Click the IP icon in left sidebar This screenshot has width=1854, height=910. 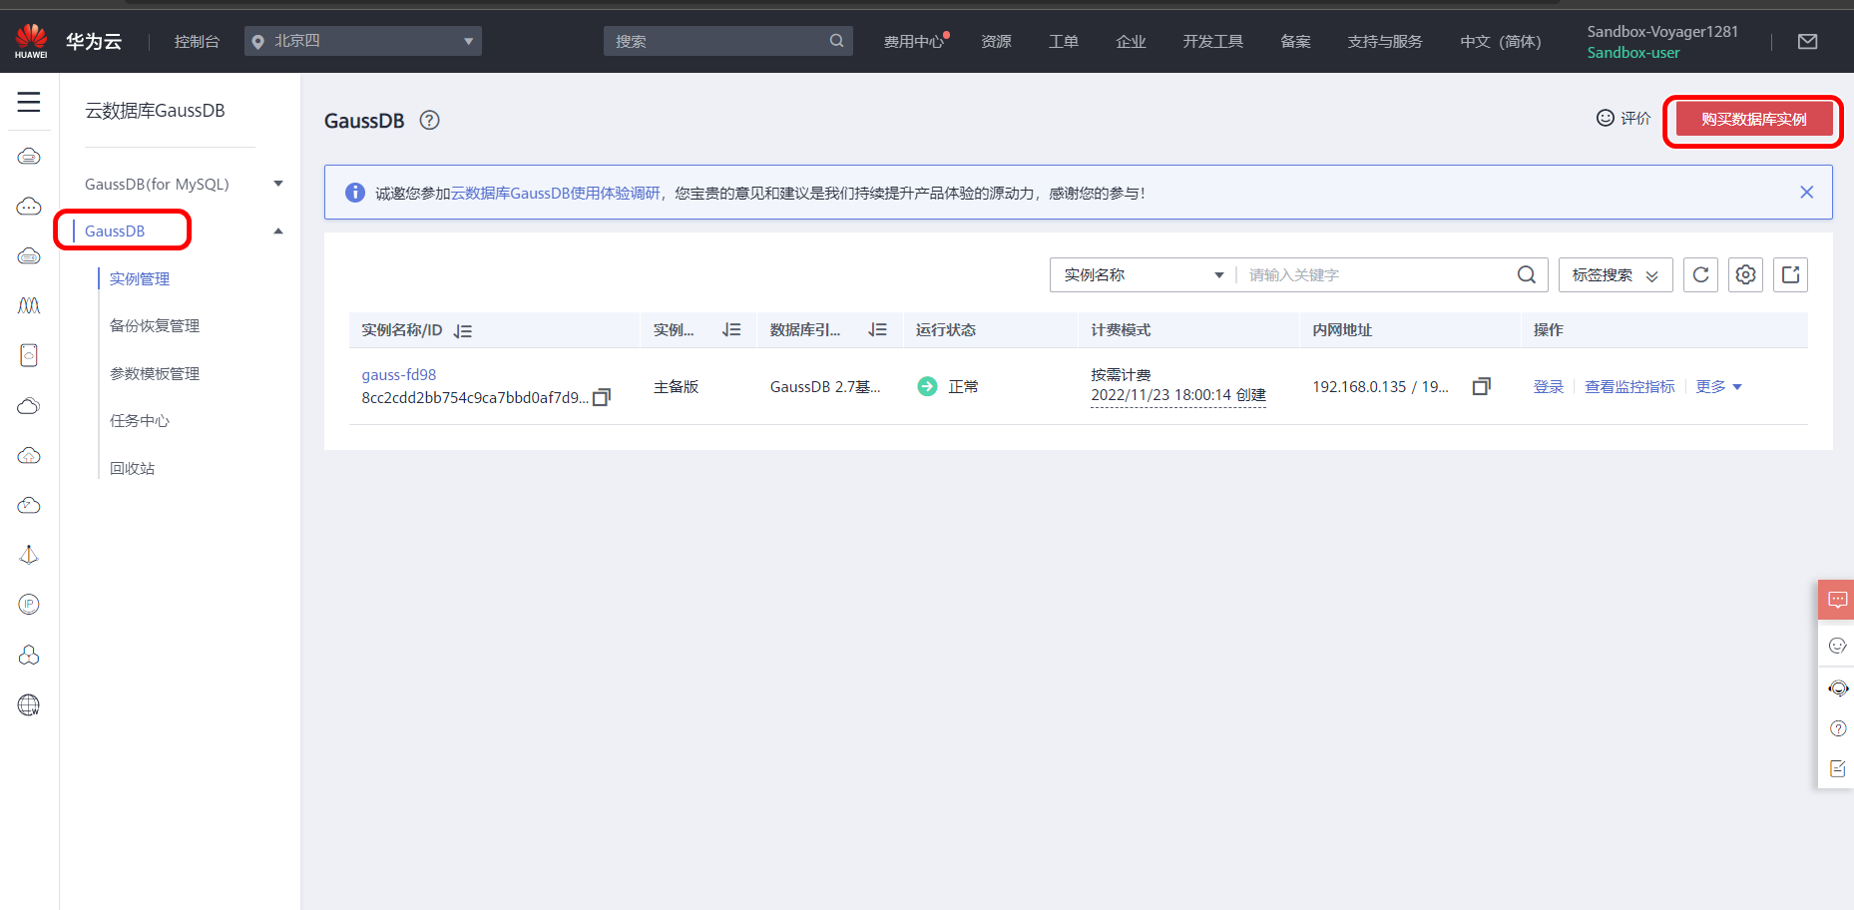tap(29, 604)
